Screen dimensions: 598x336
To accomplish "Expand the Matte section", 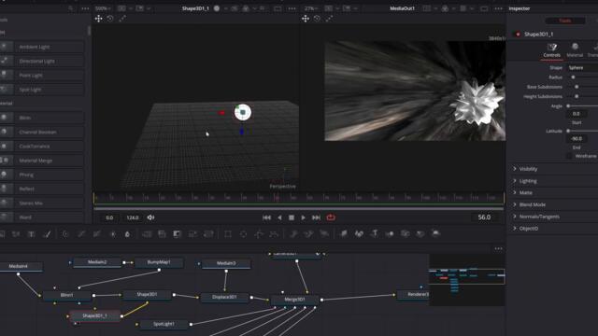I will (x=515, y=192).
